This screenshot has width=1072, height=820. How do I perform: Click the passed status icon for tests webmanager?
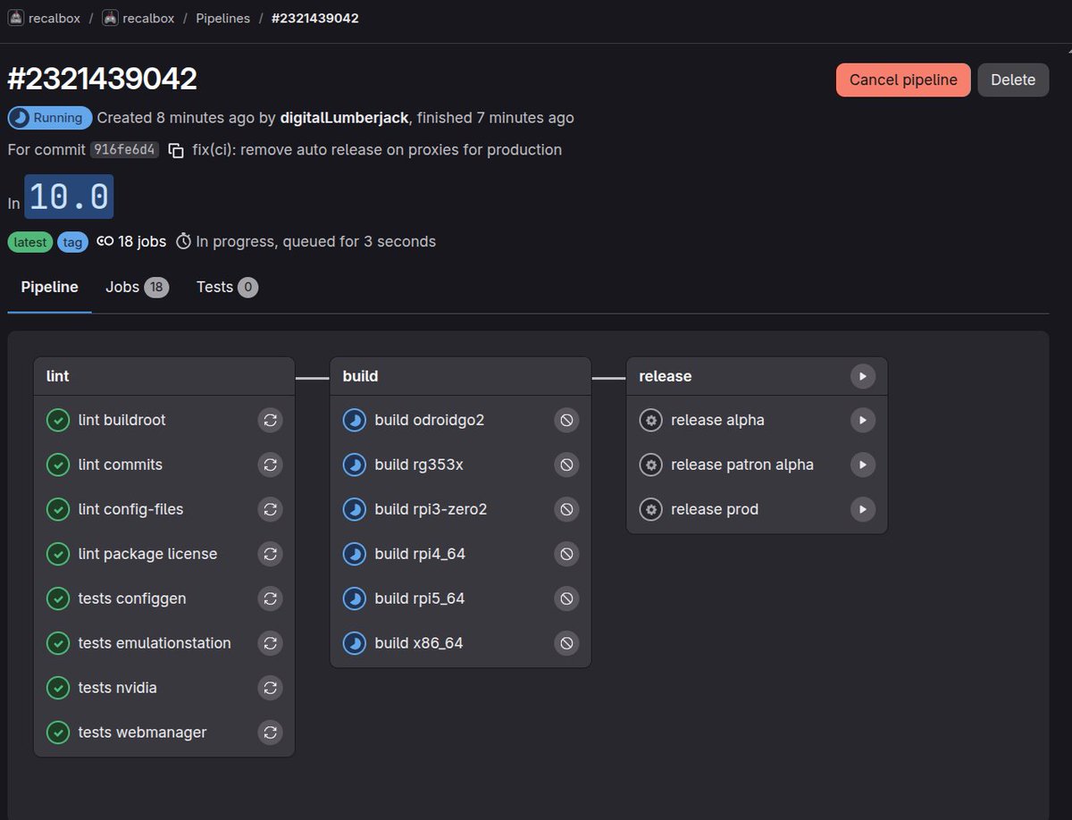pos(58,732)
